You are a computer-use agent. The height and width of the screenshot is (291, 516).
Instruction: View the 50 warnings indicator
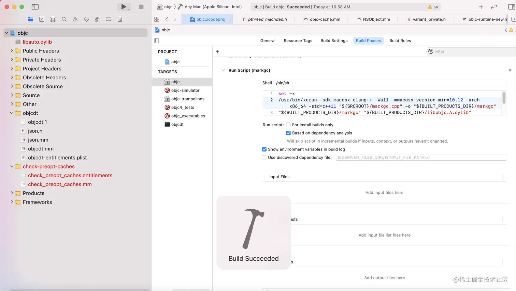433,7
